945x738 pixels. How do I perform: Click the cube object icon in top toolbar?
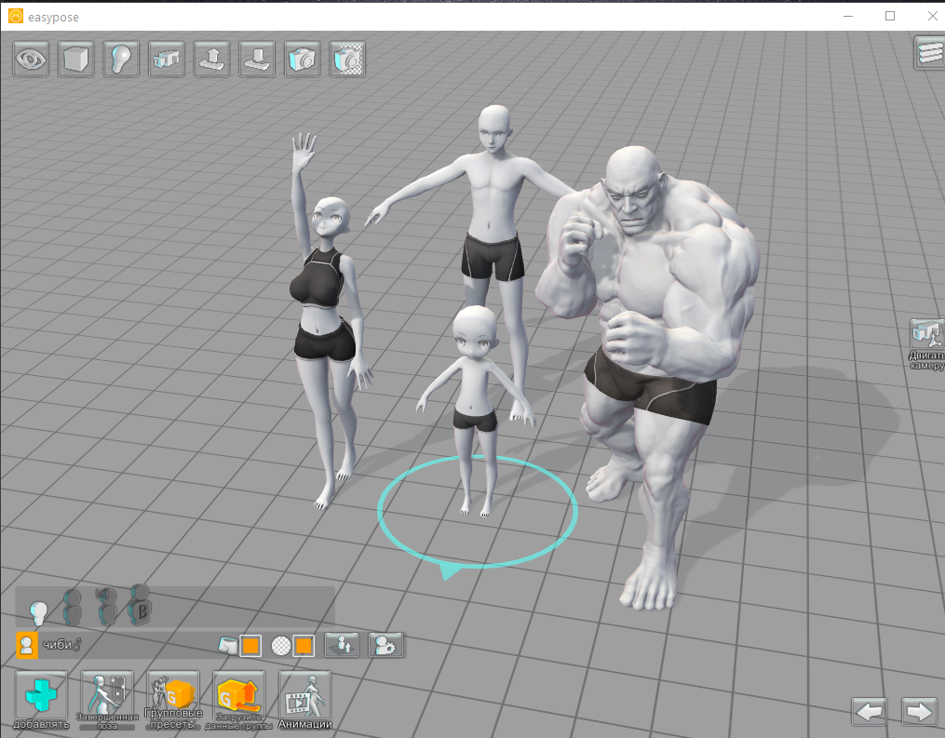76,59
